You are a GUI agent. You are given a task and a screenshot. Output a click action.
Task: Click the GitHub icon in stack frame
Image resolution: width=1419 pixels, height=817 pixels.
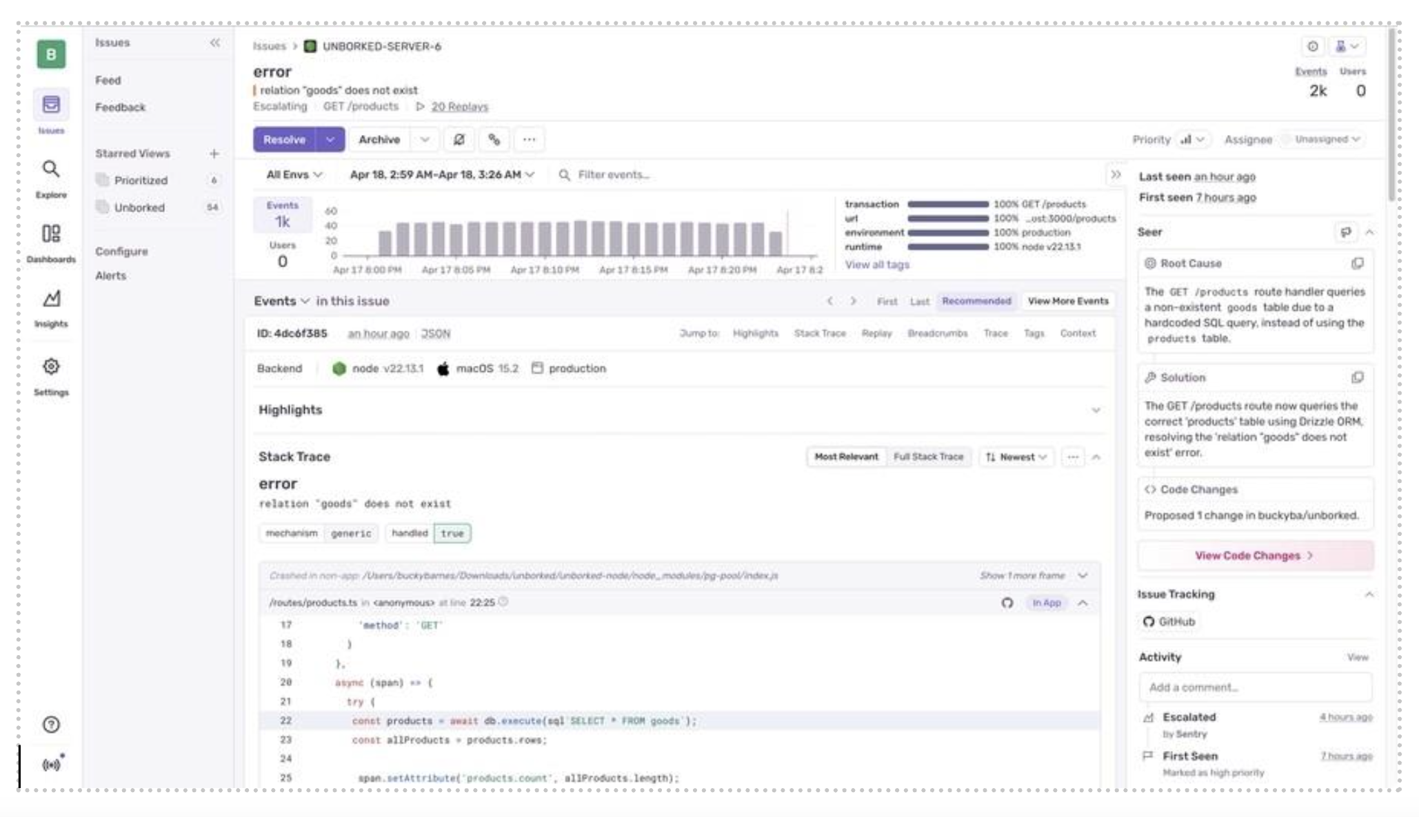pyautogui.click(x=1007, y=603)
